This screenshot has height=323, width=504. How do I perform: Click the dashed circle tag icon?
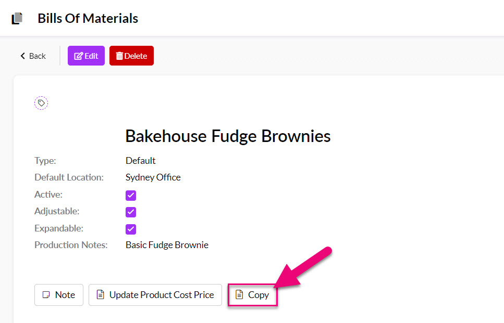click(x=41, y=103)
